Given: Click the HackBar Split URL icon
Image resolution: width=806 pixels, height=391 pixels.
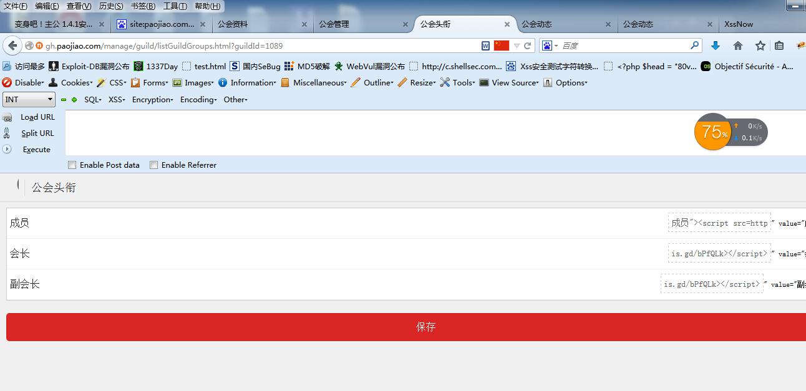Looking at the screenshot, I should tap(7, 133).
